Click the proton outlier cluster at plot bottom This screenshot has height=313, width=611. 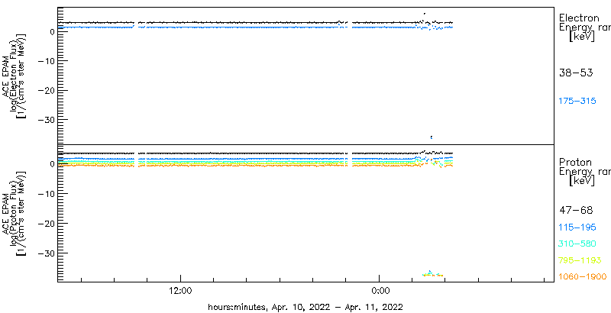432,274
